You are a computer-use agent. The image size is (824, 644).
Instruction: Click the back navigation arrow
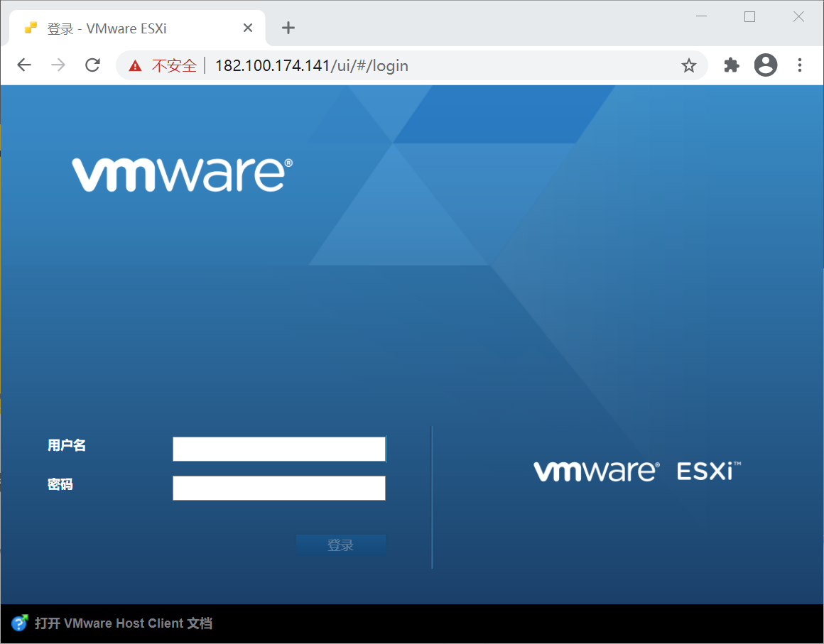click(x=23, y=65)
